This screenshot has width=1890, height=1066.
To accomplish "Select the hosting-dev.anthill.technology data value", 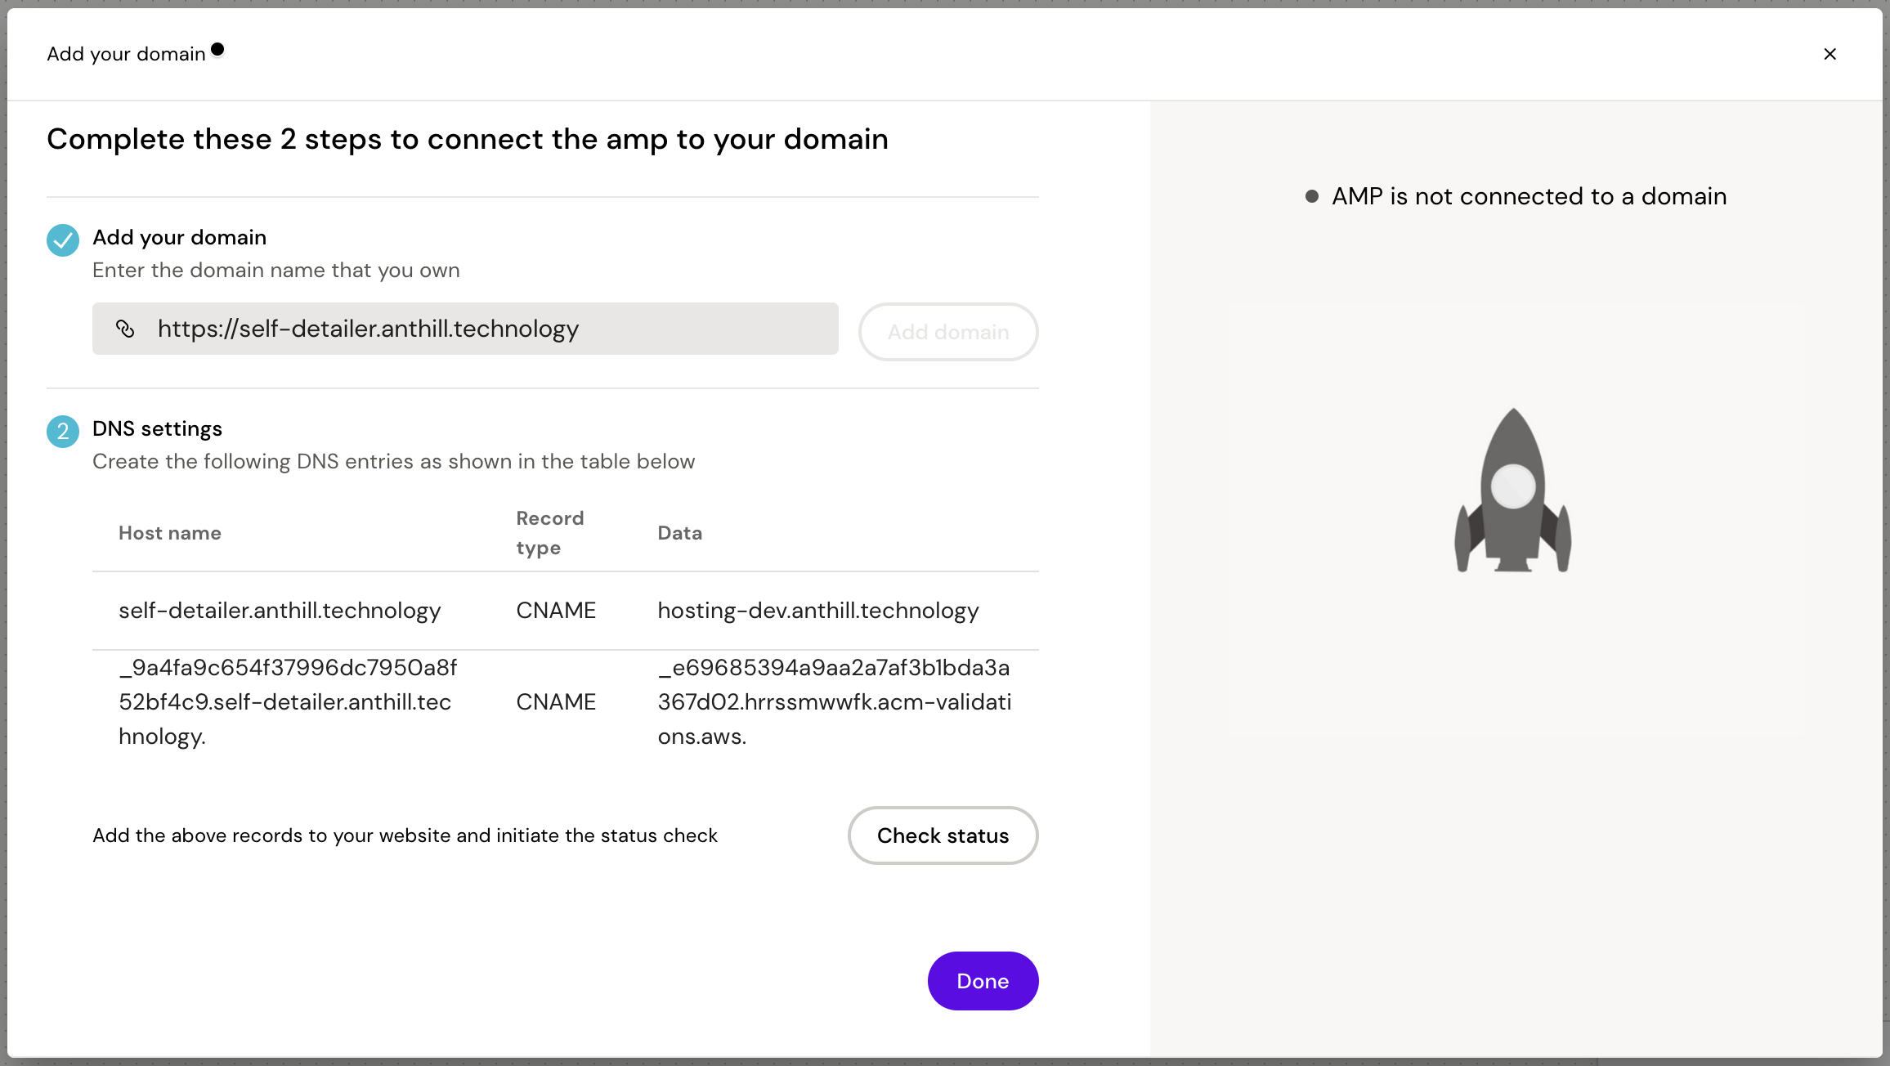I will 817,611.
